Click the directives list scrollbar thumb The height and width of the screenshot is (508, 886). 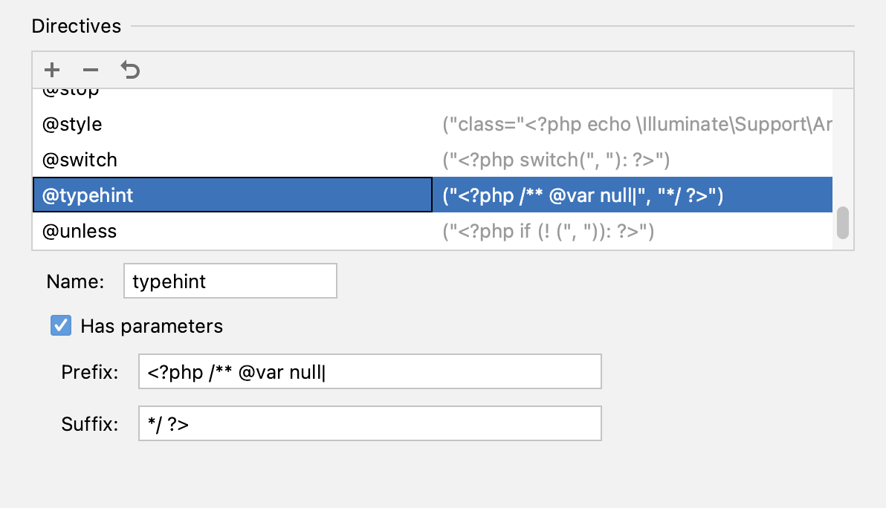pyautogui.click(x=842, y=223)
